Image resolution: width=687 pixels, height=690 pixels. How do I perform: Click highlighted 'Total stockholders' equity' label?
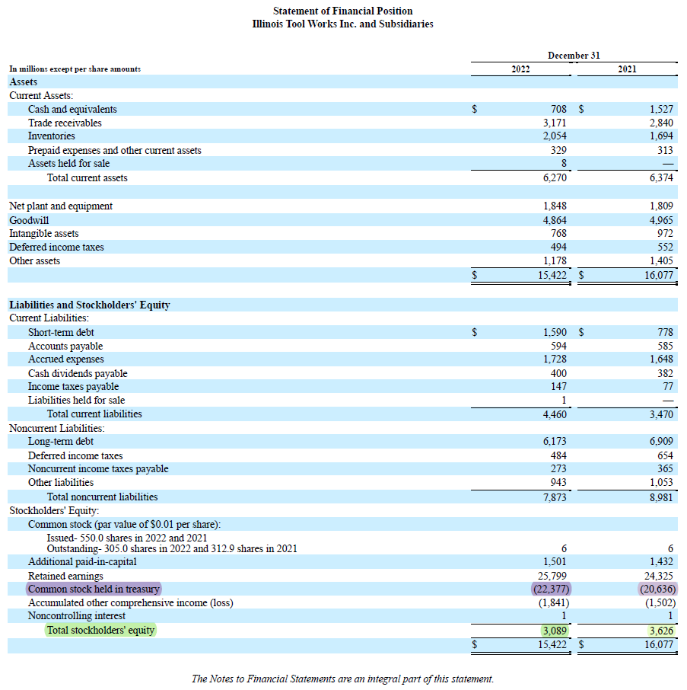100,630
